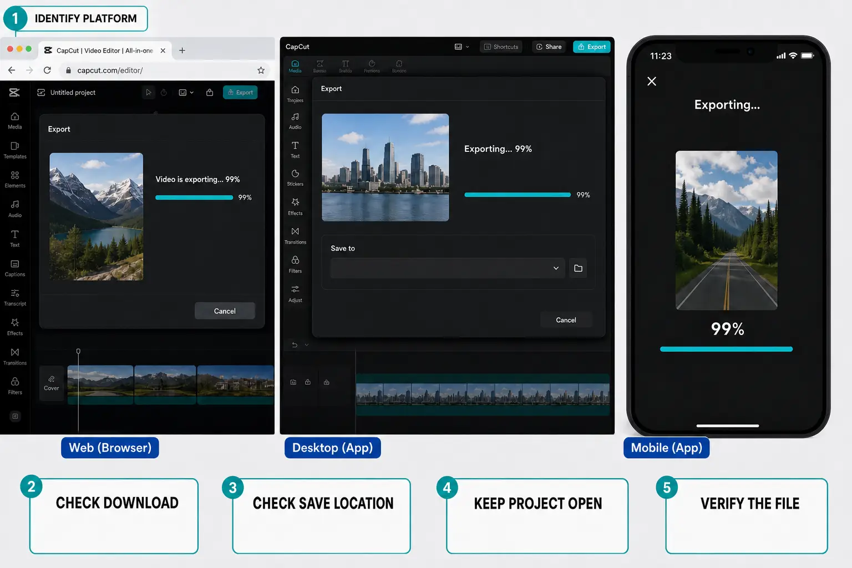Open Stickers in desktop app sidebar
852x568 pixels.
point(295,178)
